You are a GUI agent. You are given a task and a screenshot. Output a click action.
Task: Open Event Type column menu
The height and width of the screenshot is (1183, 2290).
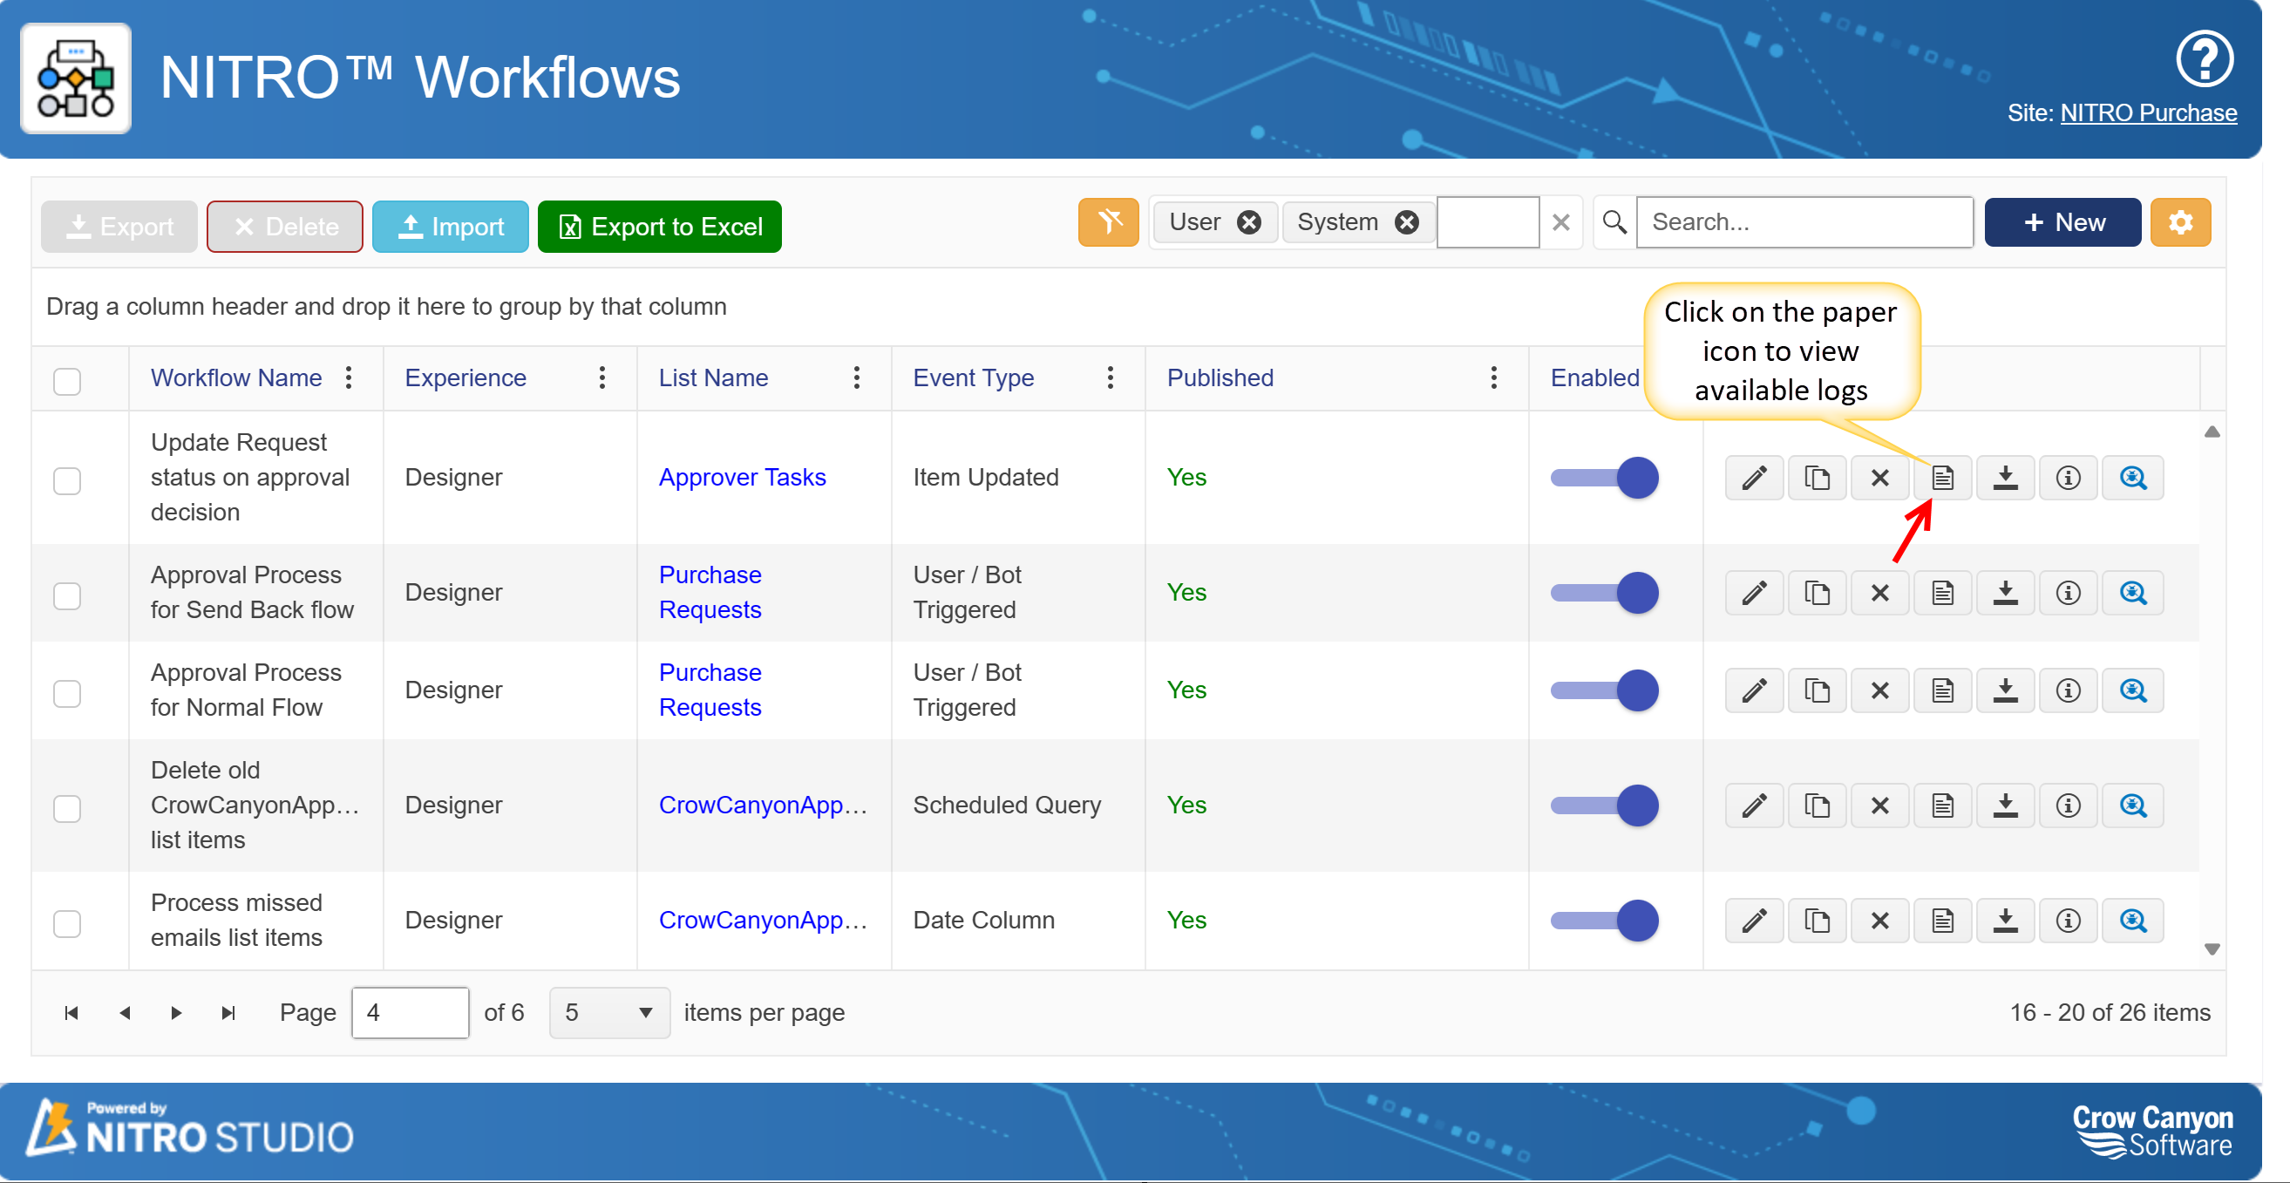(1110, 377)
